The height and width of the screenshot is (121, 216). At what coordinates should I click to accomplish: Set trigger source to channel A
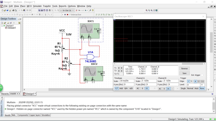click(195, 81)
